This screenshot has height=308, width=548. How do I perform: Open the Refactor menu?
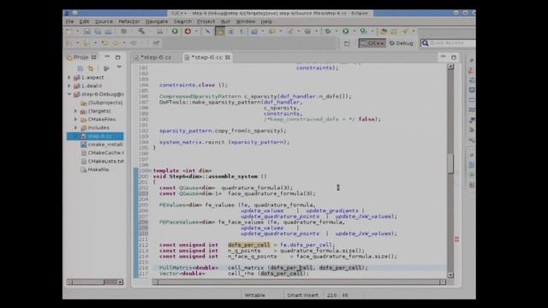(129, 21)
